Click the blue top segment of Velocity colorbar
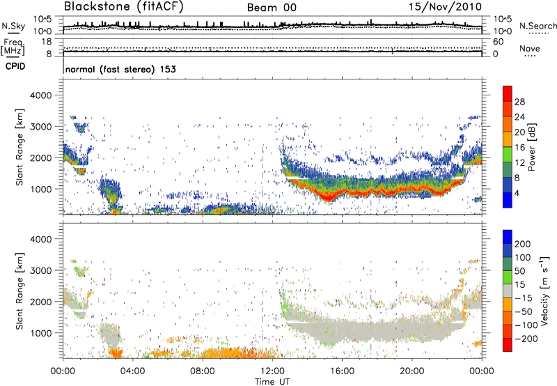 click(x=508, y=237)
